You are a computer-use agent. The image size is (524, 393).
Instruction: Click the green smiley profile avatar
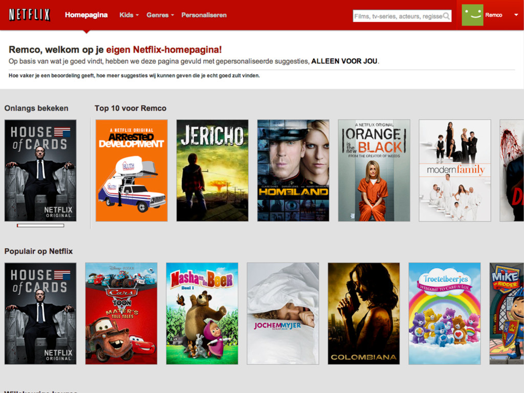[472, 15]
